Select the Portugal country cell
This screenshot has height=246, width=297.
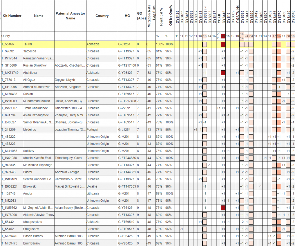coord(93,130)
